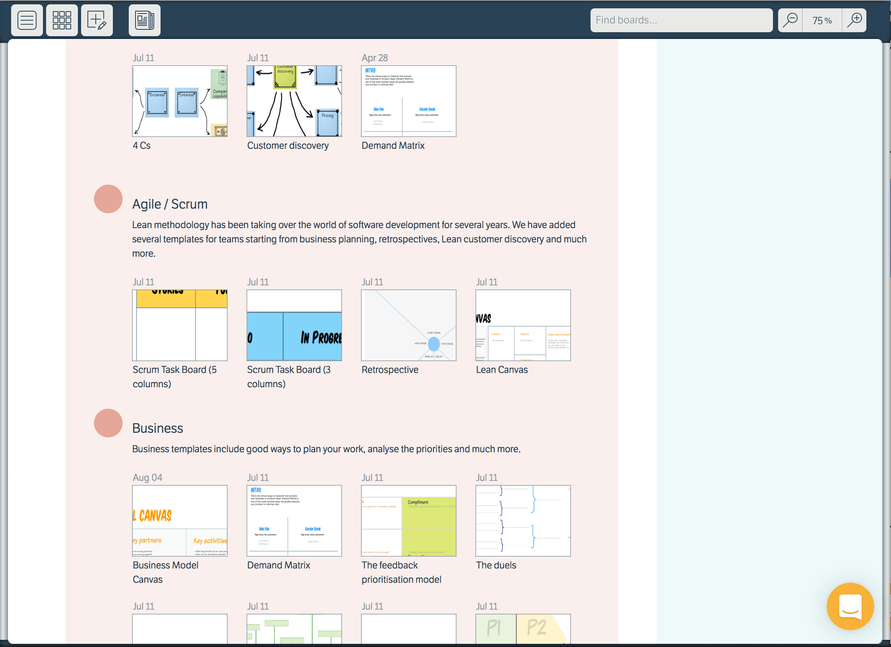The image size is (891, 647).
Task: Select The feedback prioritisation model link
Action: (x=401, y=572)
